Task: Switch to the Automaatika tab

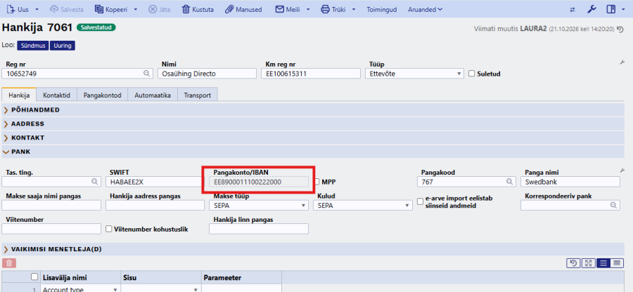Action: coord(153,95)
